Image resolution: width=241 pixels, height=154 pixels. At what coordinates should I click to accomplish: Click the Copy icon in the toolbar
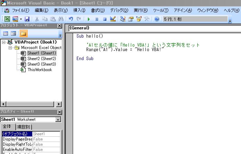pyautogui.click(x=45, y=19)
